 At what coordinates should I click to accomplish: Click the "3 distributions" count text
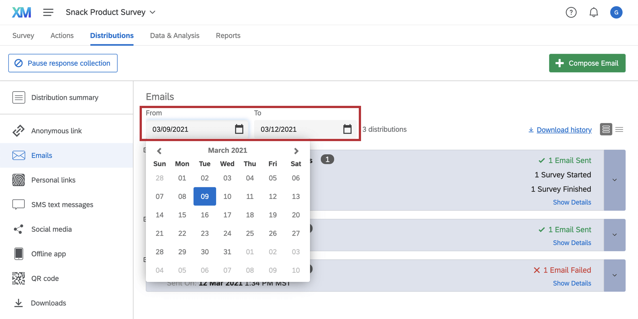pos(384,129)
